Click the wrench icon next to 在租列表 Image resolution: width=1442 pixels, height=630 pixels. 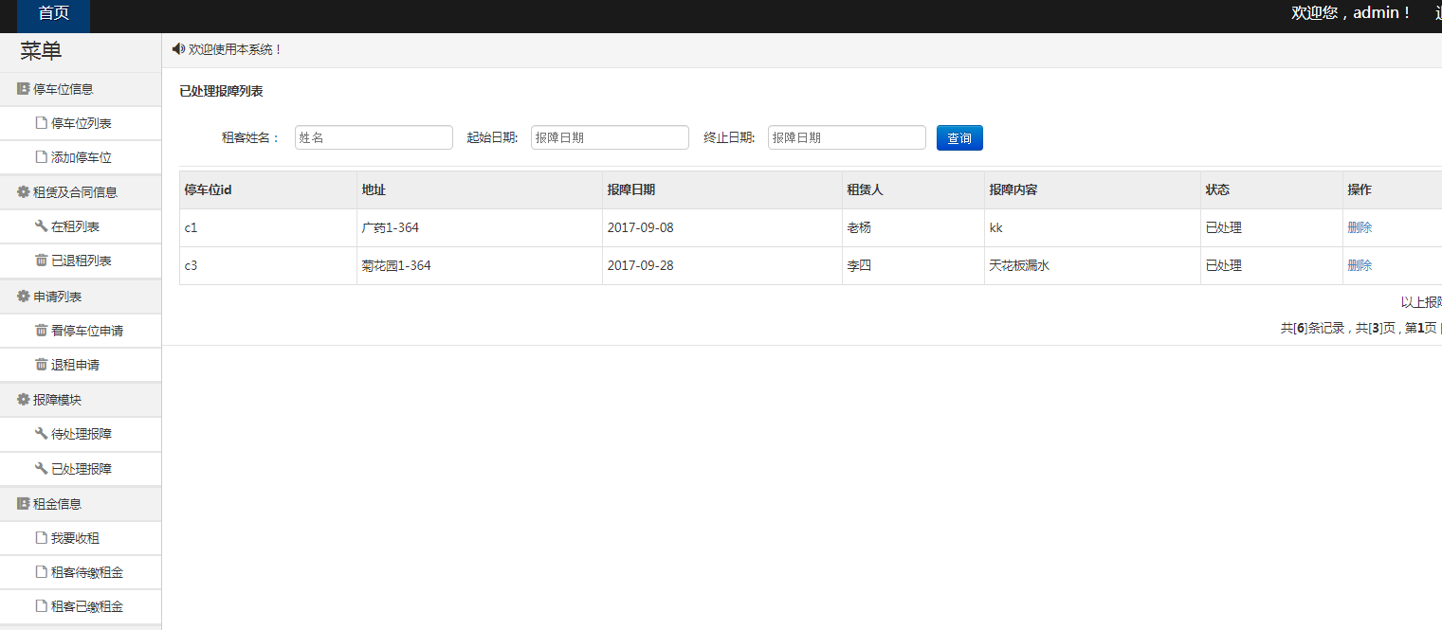pos(41,226)
